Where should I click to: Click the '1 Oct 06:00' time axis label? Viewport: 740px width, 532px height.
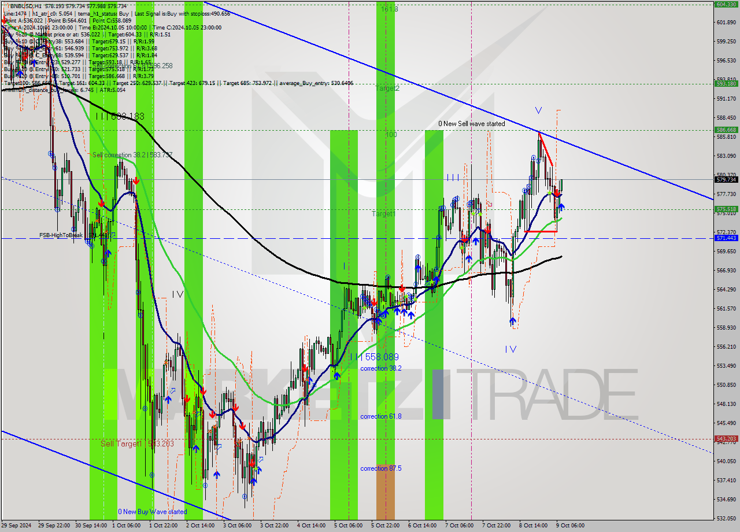[126, 526]
